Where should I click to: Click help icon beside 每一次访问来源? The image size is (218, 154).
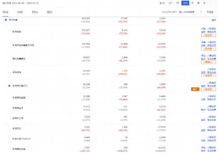coord(201,12)
